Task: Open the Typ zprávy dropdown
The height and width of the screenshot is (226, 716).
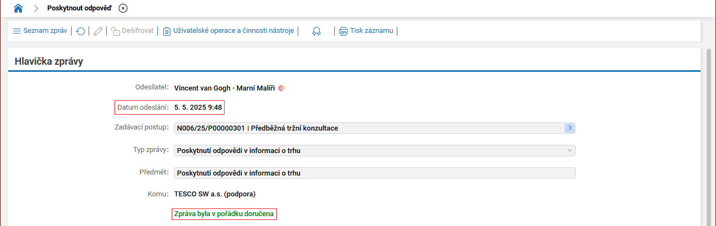Action: click(374, 150)
